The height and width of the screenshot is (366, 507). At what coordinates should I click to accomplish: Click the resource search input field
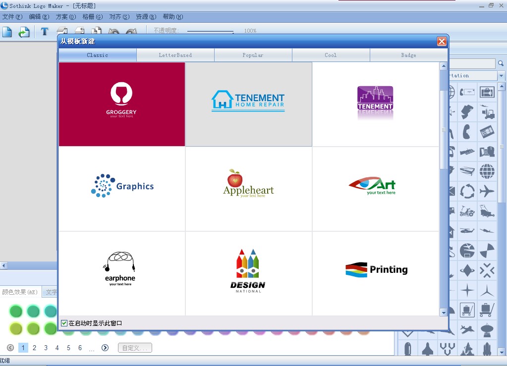(472, 63)
